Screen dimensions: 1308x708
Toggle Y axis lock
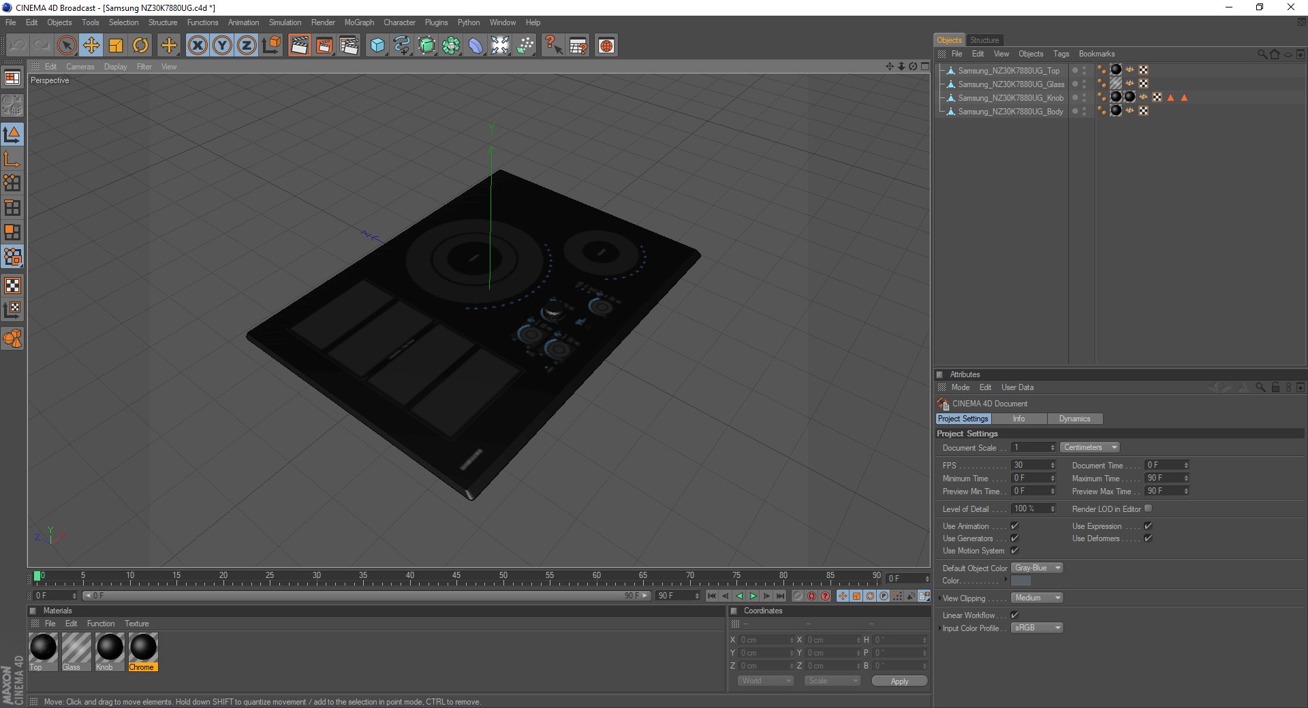(222, 46)
